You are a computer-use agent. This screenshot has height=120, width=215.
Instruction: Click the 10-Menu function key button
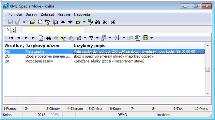point(203,109)
